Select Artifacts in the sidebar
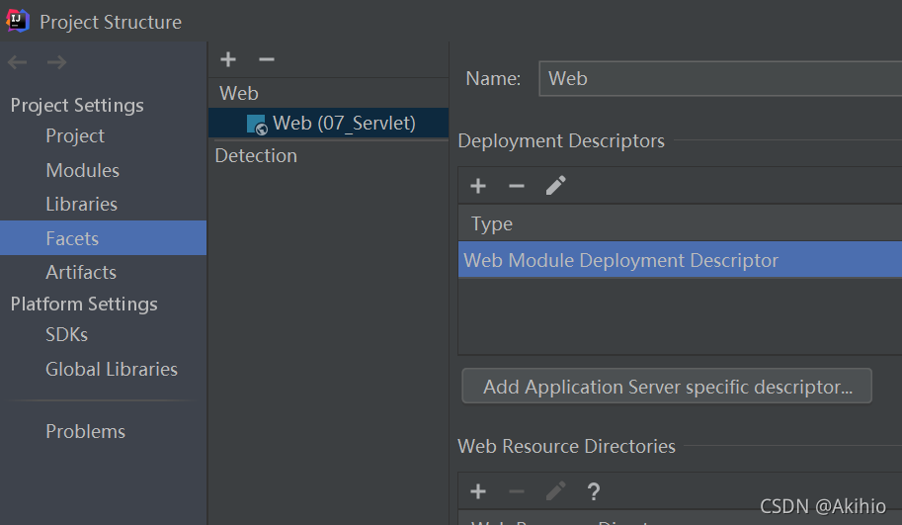This screenshot has height=525, width=902. pos(81,272)
